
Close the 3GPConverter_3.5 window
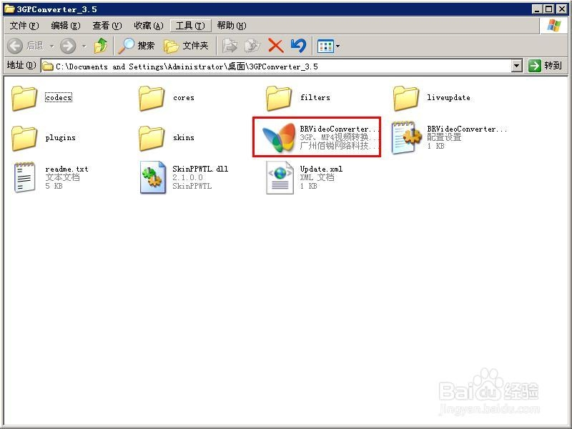pyautogui.click(x=561, y=9)
